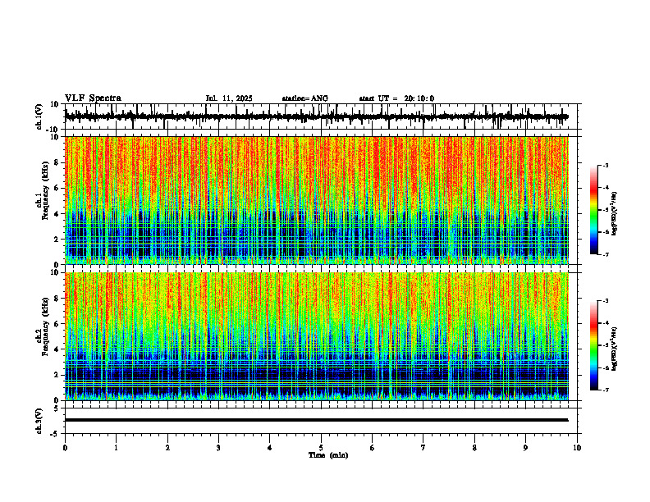
Task: Click the "VLF Spectra" plot title
Action: (93, 98)
